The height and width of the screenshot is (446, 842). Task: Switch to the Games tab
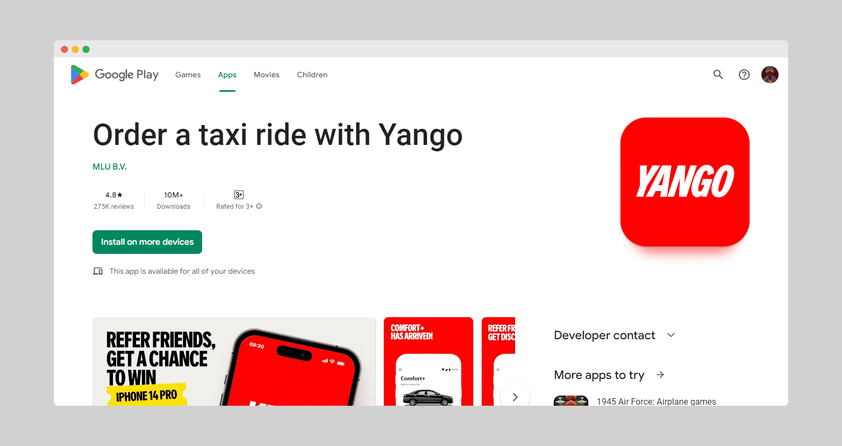click(188, 75)
